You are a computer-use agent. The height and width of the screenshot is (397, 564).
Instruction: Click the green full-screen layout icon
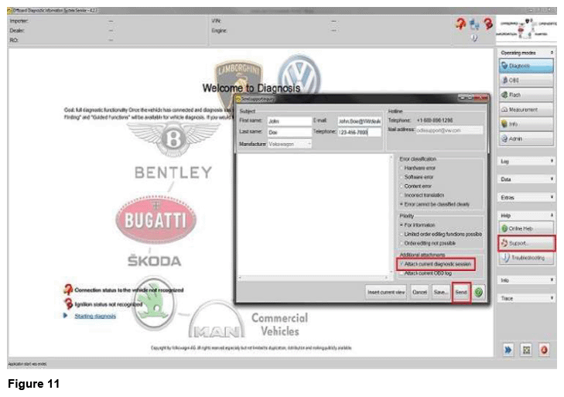(x=526, y=350)
